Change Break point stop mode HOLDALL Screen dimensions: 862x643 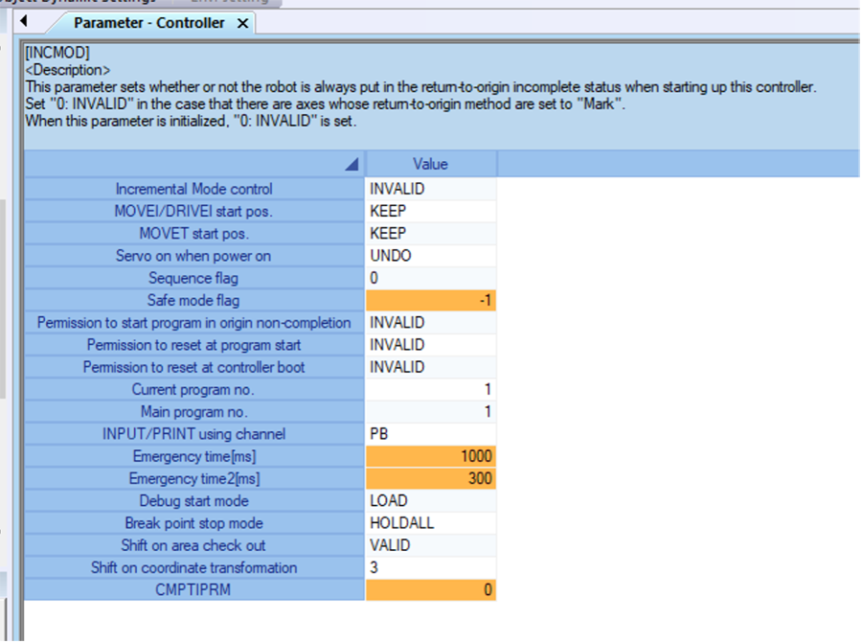pyautogui.click(x=430, y=523)
